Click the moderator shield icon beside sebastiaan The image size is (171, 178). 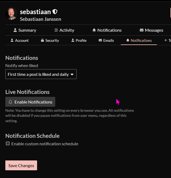55,12
